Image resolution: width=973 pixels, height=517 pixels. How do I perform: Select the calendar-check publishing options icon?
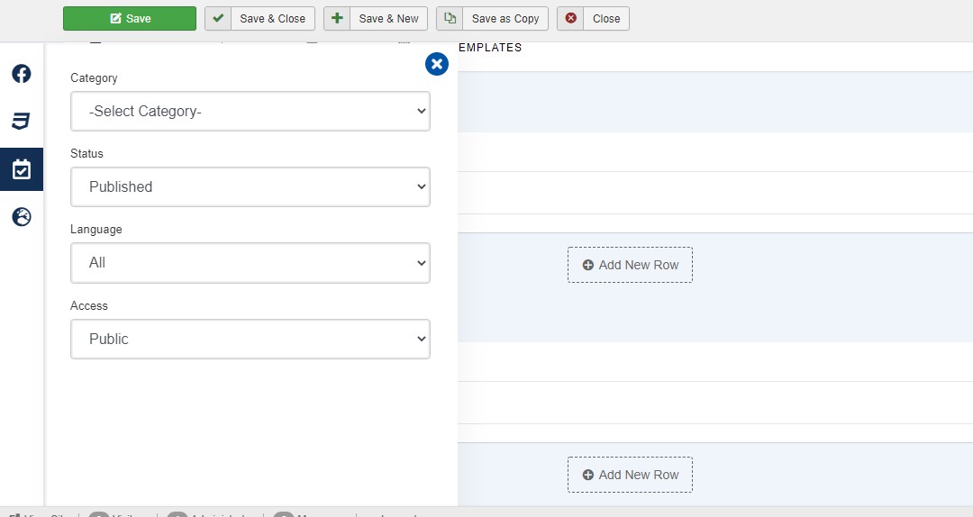point(22,169)
